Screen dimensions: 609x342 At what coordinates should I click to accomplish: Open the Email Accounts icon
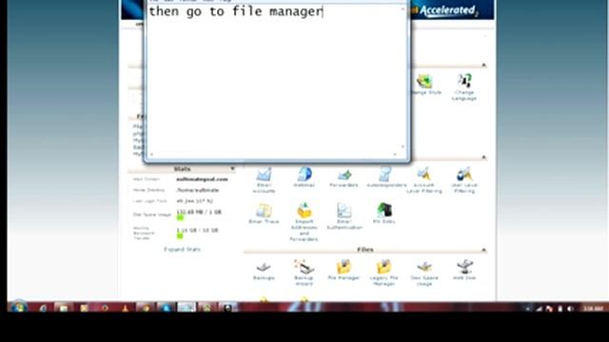point(264,174)
